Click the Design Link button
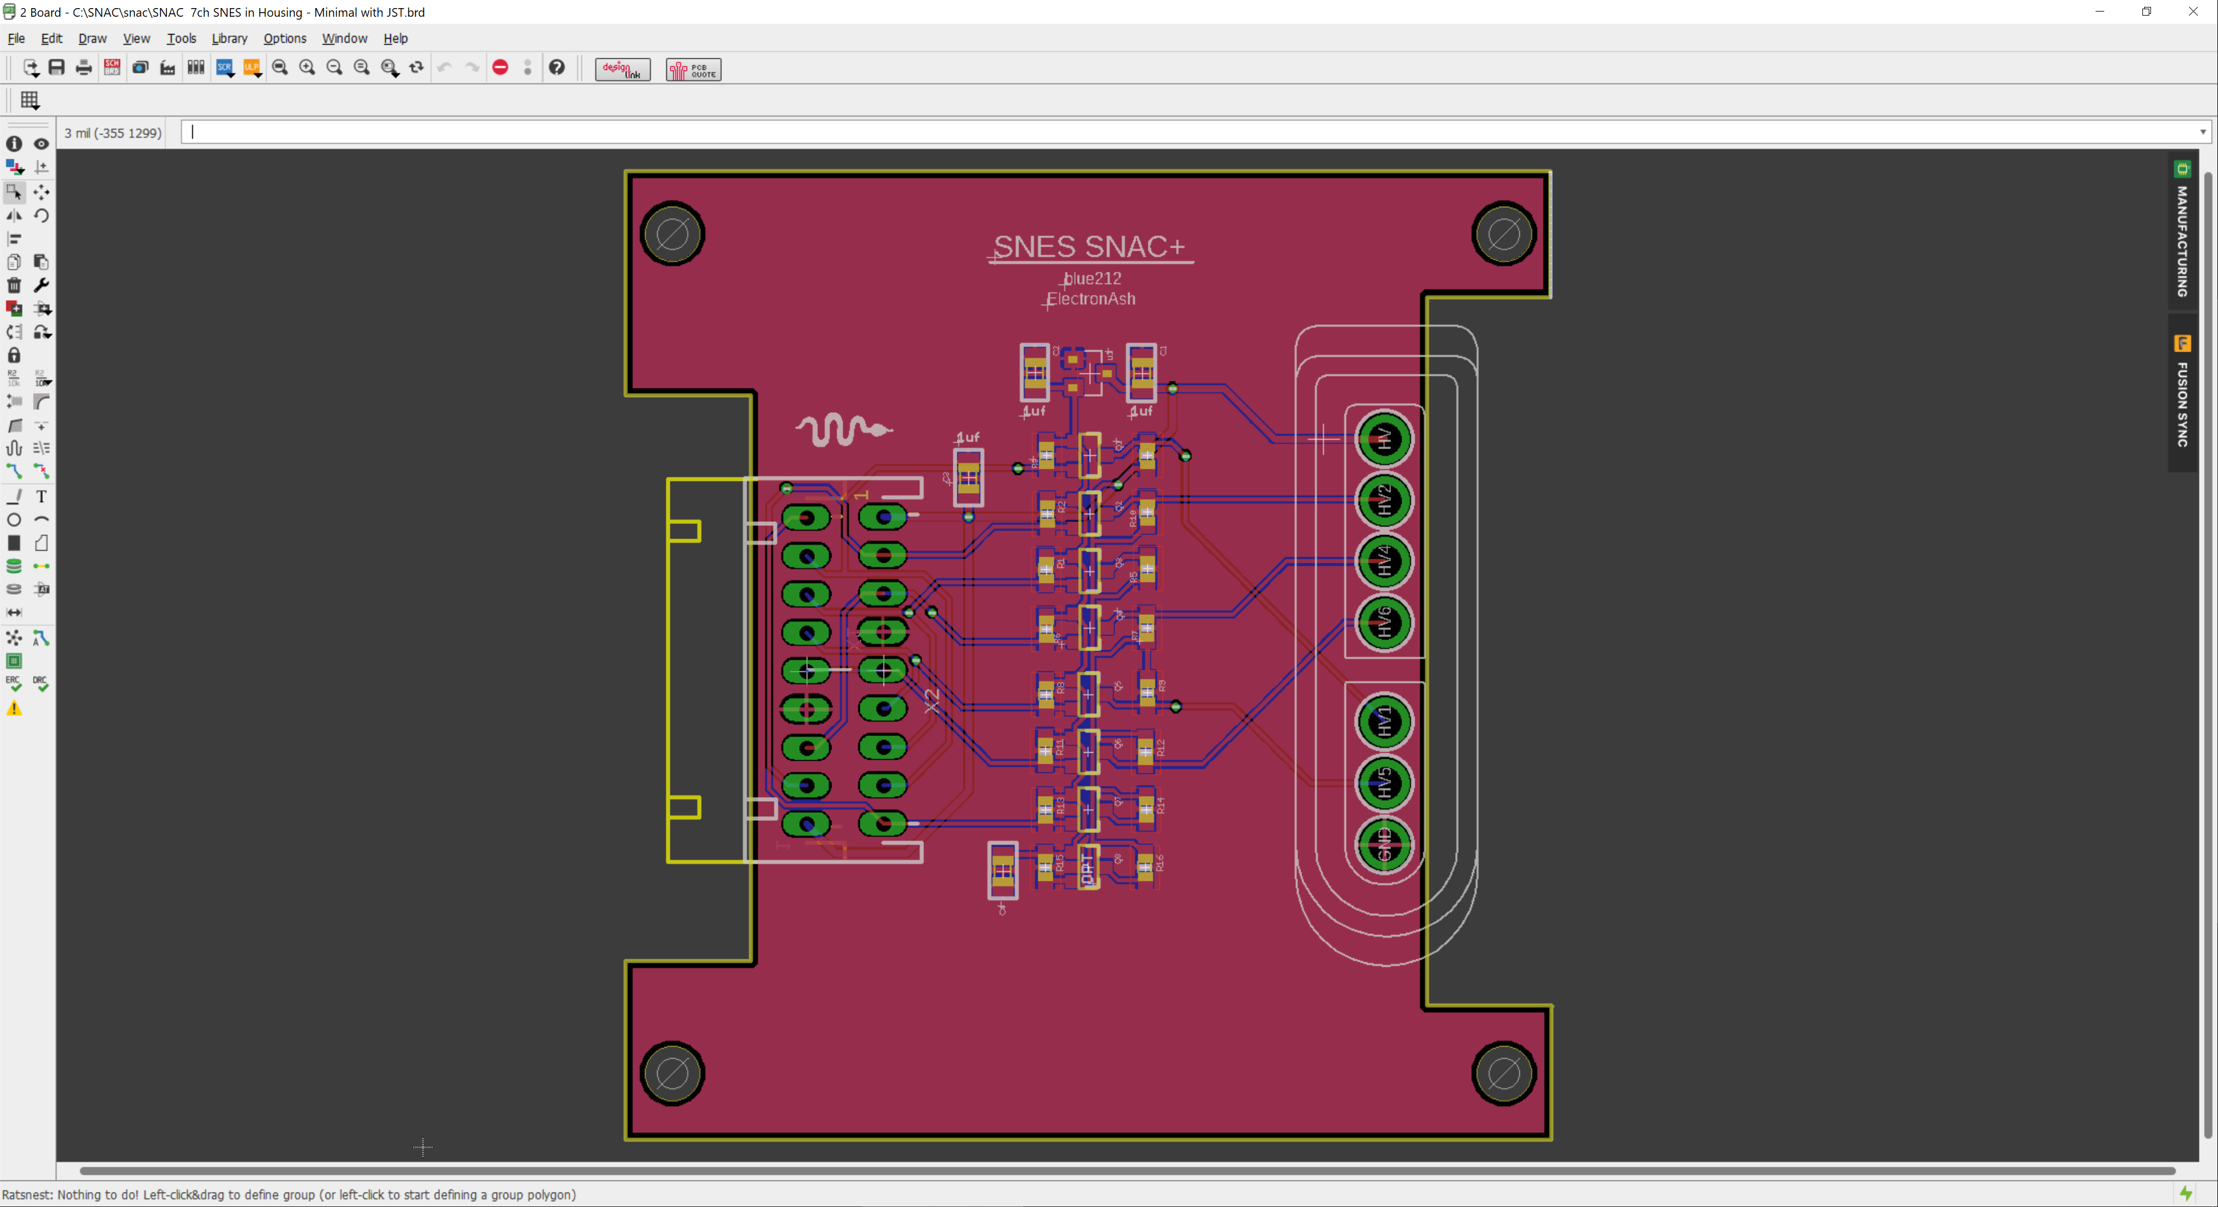2218x1207 pixels. [x=622, y=70]
